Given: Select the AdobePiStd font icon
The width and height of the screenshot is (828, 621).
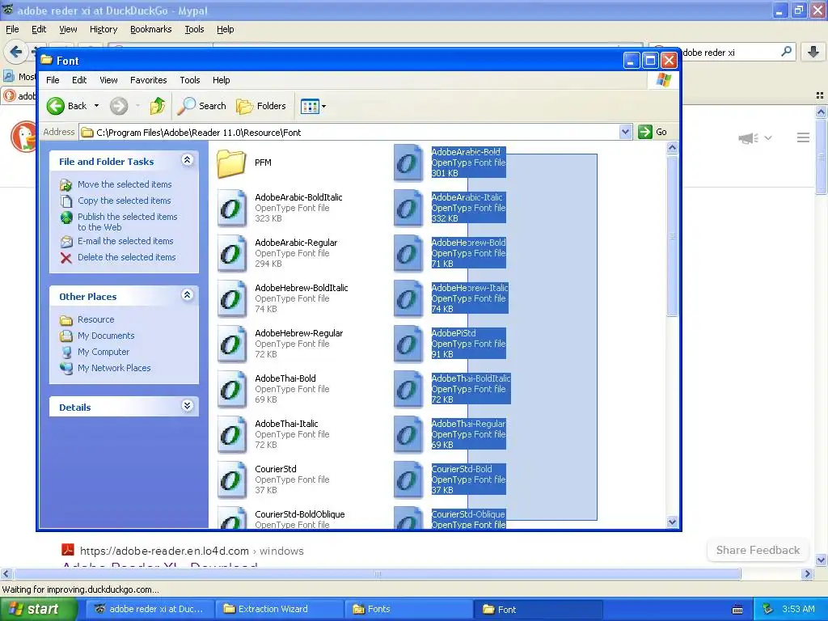Looking at the screenshot, I should [408, 344].
